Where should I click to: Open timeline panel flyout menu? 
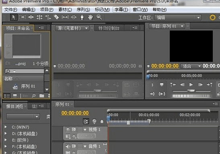pos(215,104)
